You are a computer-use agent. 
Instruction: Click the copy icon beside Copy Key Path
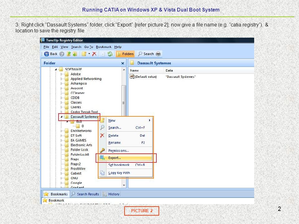pyautogui.click(x=102, y=173)
